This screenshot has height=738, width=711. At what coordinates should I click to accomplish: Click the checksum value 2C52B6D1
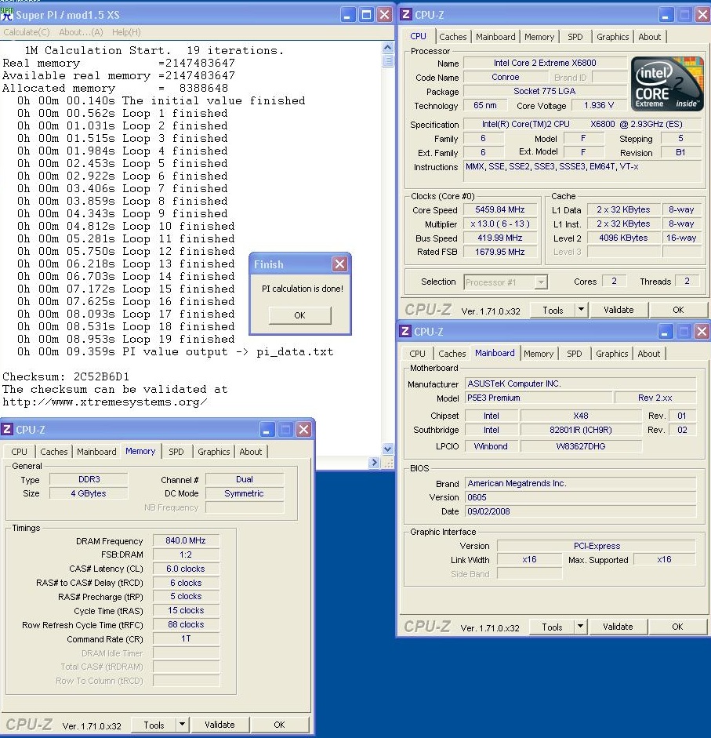[101, 376]
